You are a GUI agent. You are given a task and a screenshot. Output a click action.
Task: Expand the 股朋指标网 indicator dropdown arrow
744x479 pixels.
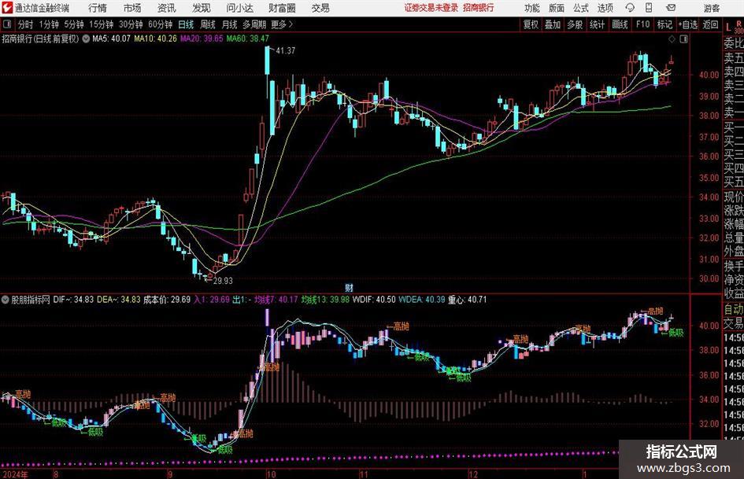coord(6,300)
